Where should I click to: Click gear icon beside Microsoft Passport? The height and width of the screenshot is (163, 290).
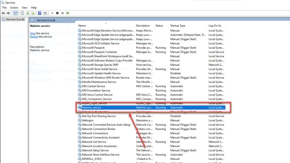(x=80, y=48)
